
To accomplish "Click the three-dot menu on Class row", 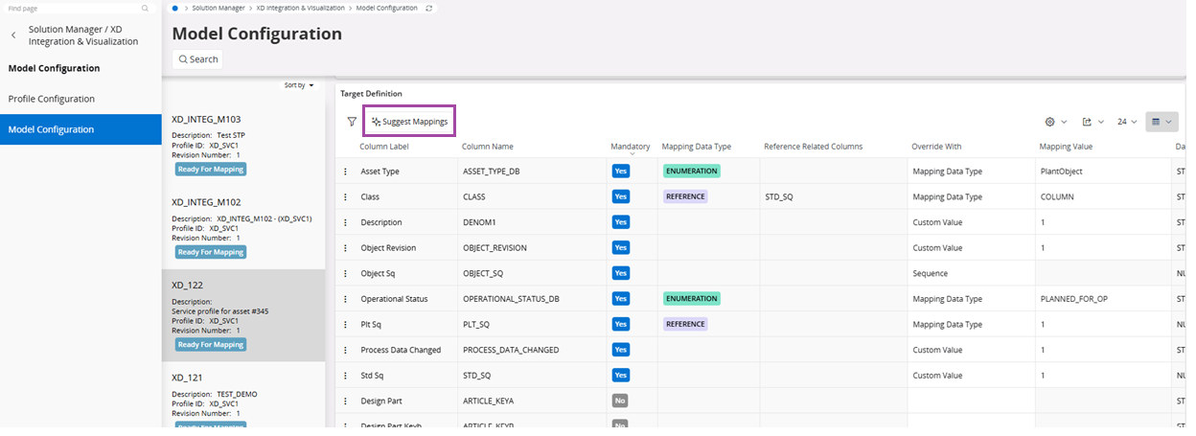I will coord(346,196).
